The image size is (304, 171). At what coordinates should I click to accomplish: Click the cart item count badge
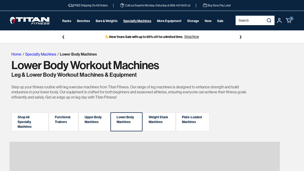tap(291, 19)
